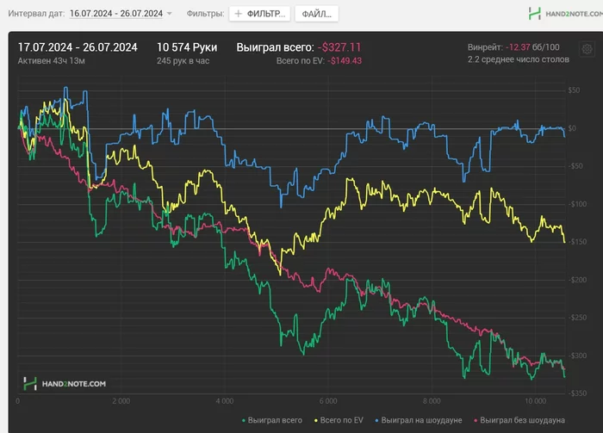
Task: Click the Hand2Note logo in the header
Action: click(x=559, y=14)
